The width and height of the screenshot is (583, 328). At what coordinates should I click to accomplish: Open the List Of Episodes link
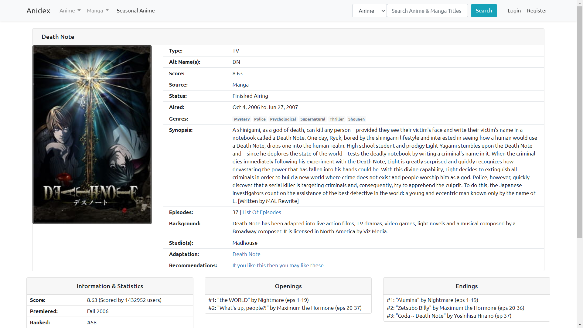click(261, 212)
